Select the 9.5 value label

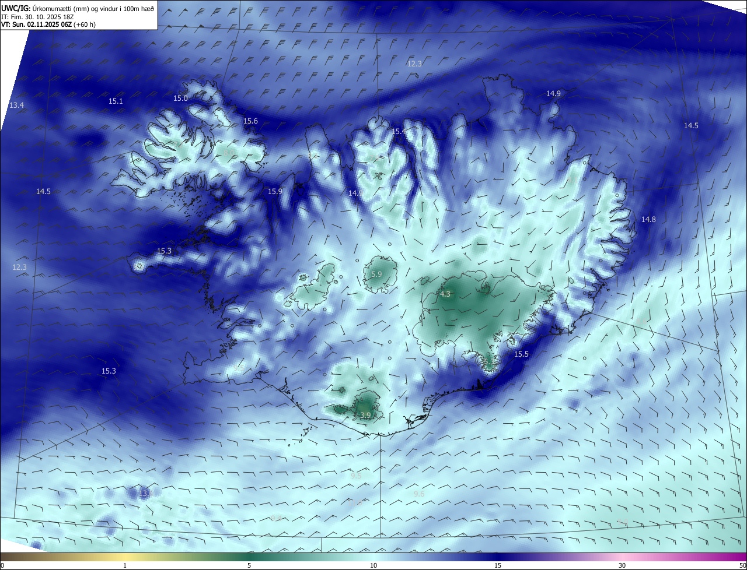(x=356, y=476)
